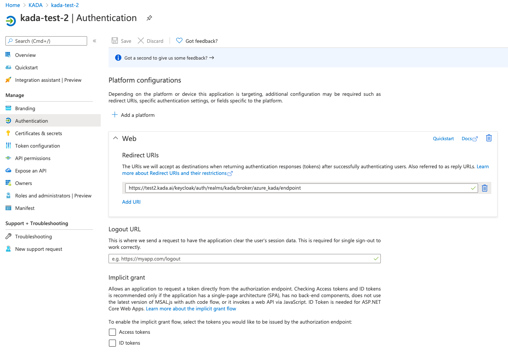Collapse the Web platform section
This screenshot has height=354, width=508.
tap(116, 138)
